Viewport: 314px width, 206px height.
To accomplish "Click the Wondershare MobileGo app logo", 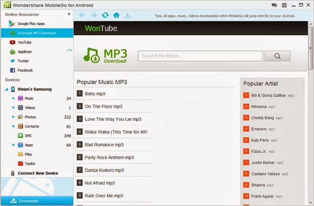I will click(7, 5).
